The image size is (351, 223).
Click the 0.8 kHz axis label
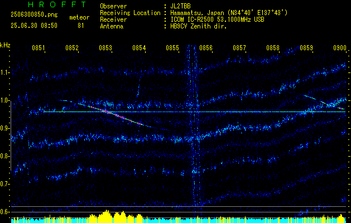tap(4, 156)
